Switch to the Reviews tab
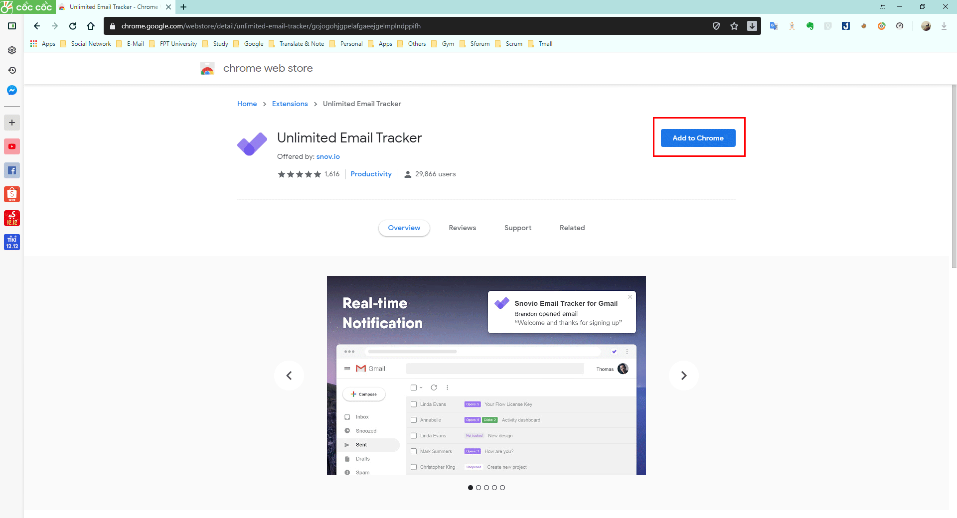 pyautogui.click(x=463, y=228)
